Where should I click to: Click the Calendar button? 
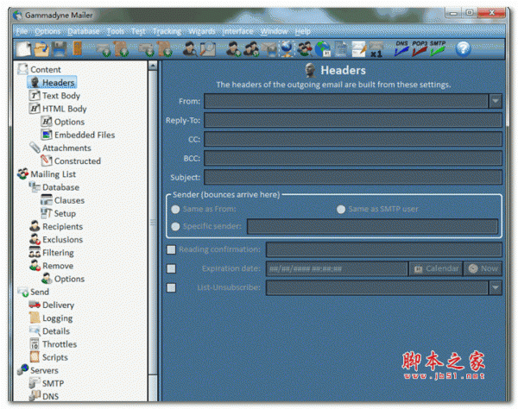point(436,268)
